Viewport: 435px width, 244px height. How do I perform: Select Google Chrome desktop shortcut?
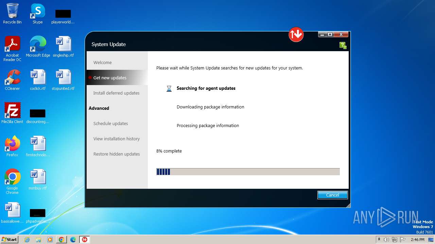click(12, 182)
